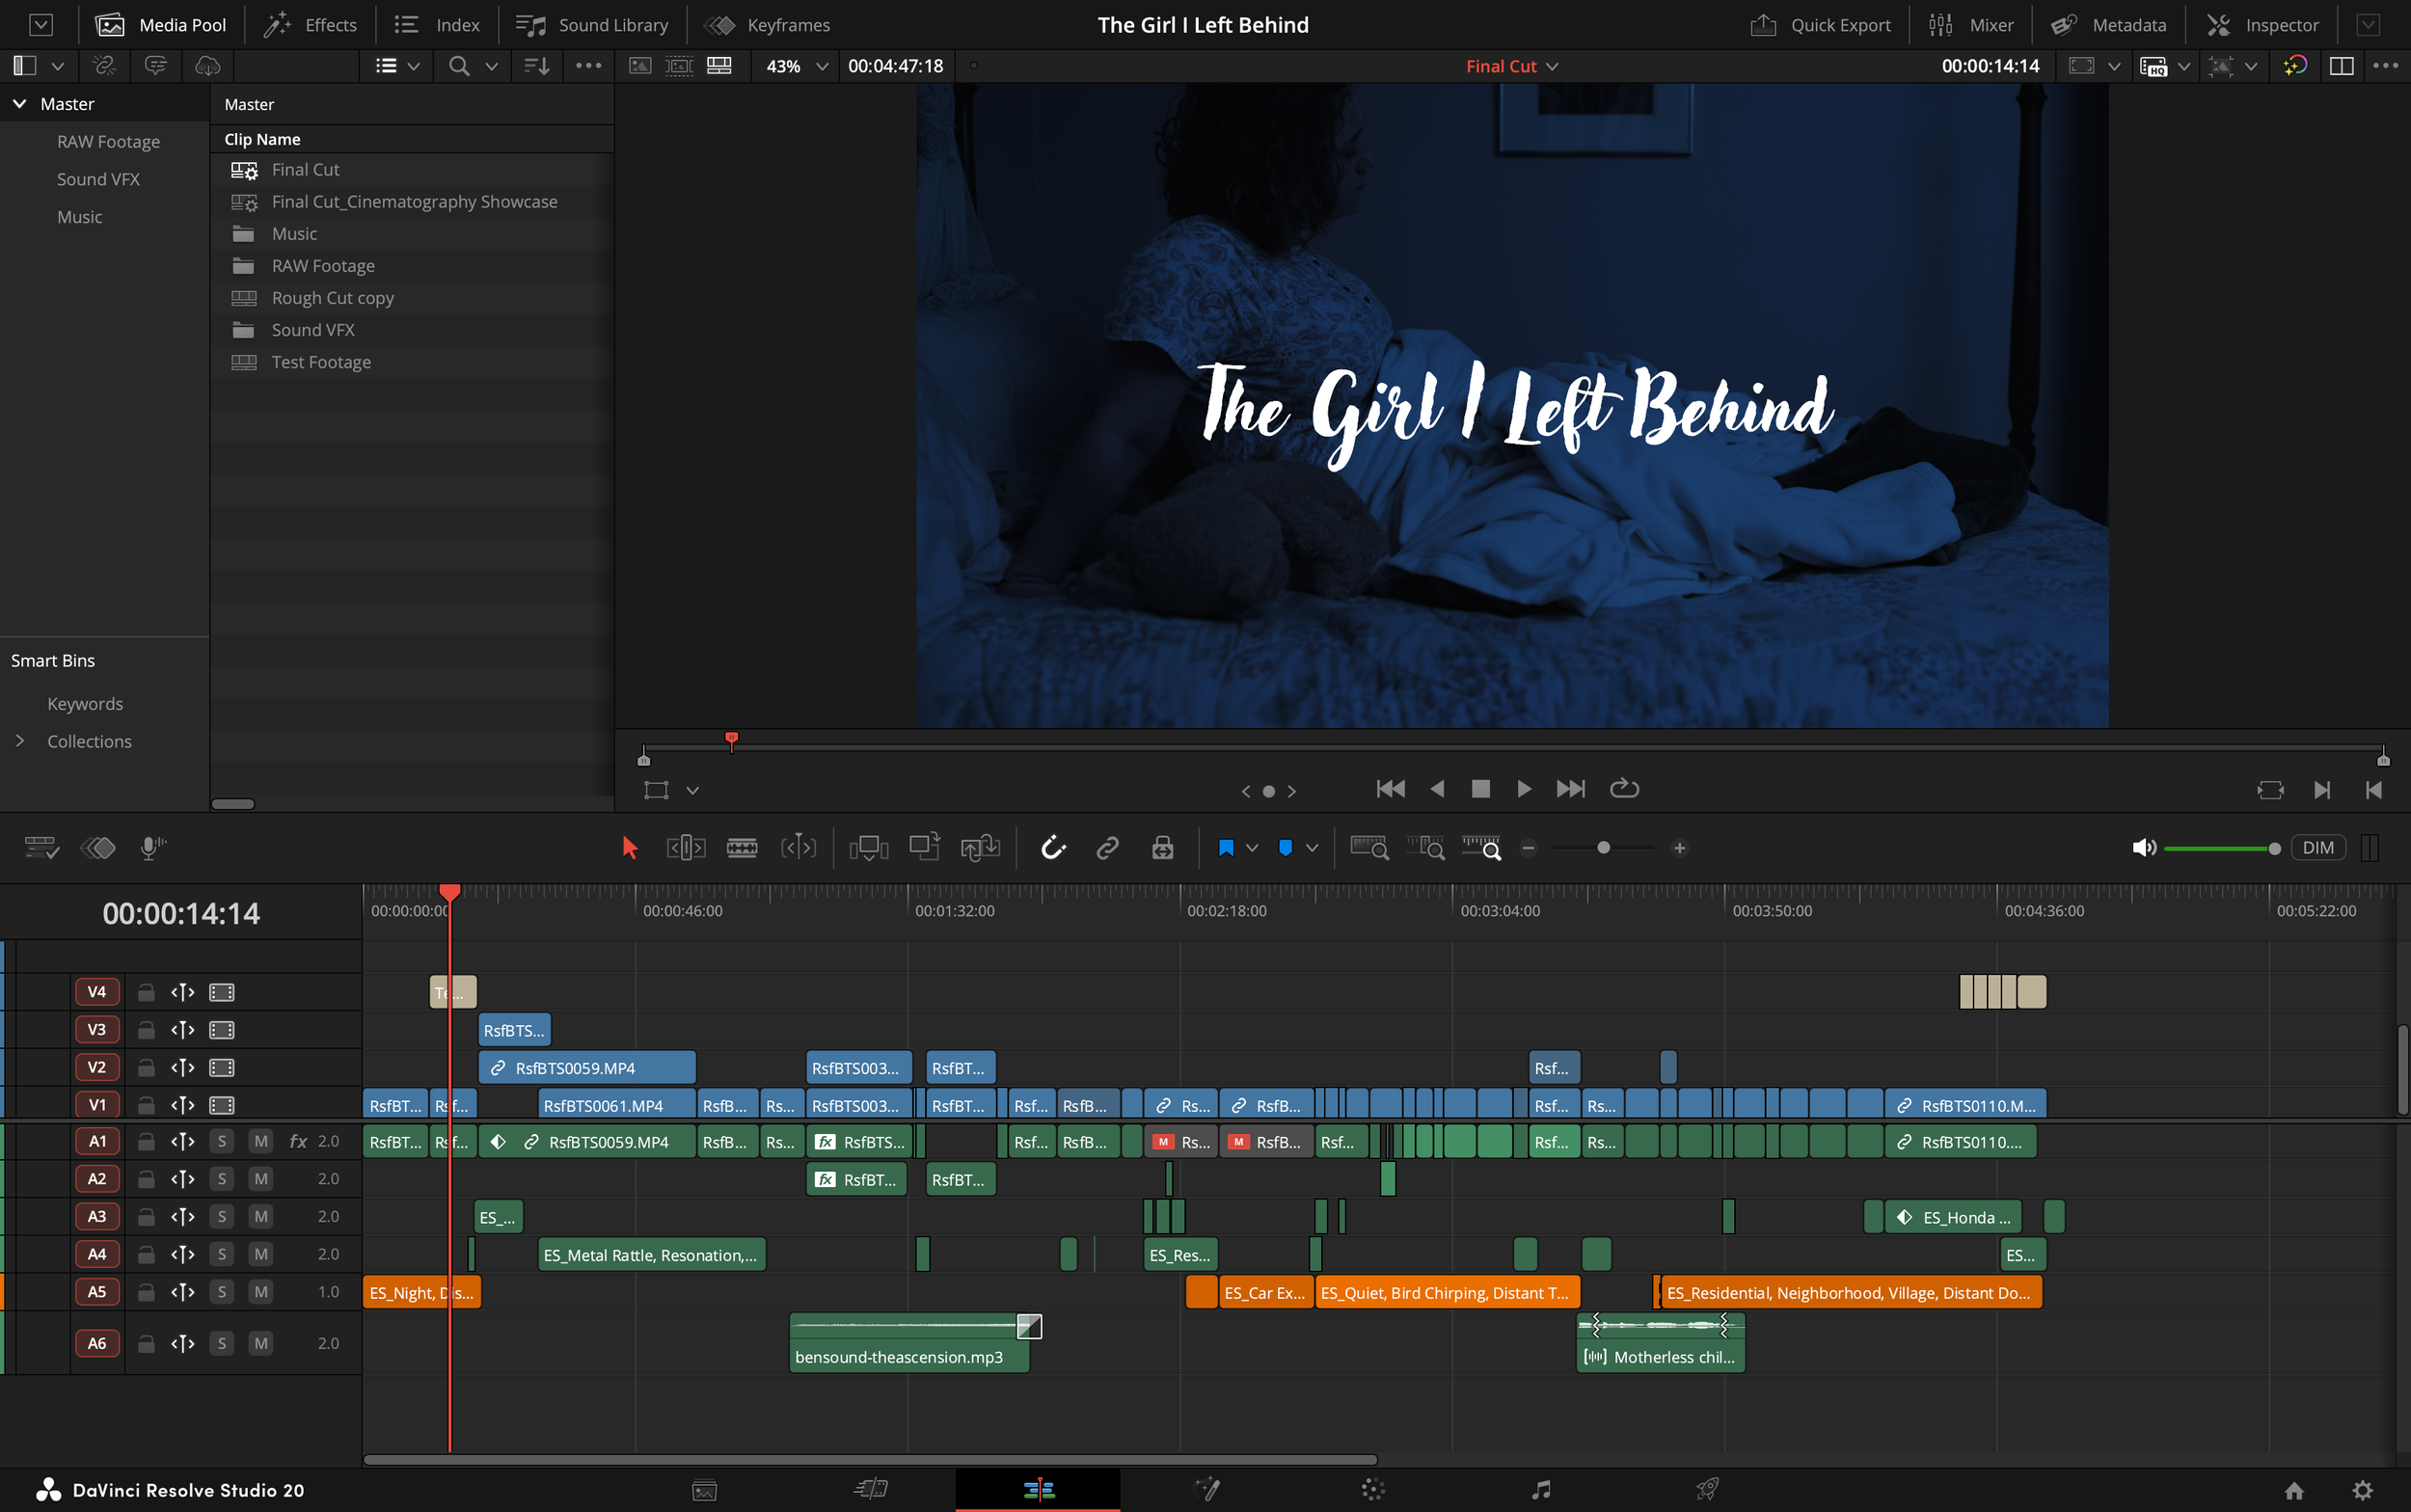This screenshot has height=1512, width=2411.
Task: Click the timeline zoom slider handle
Action: 1603,848
